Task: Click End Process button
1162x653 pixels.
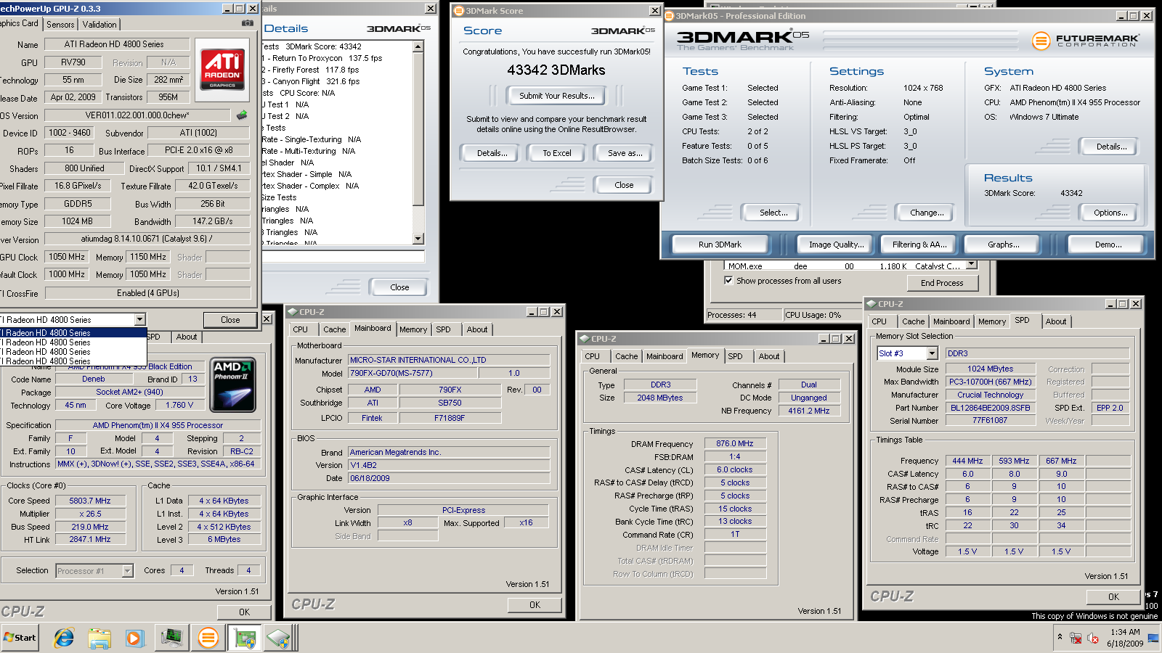Action: click(x=942, y=283)
